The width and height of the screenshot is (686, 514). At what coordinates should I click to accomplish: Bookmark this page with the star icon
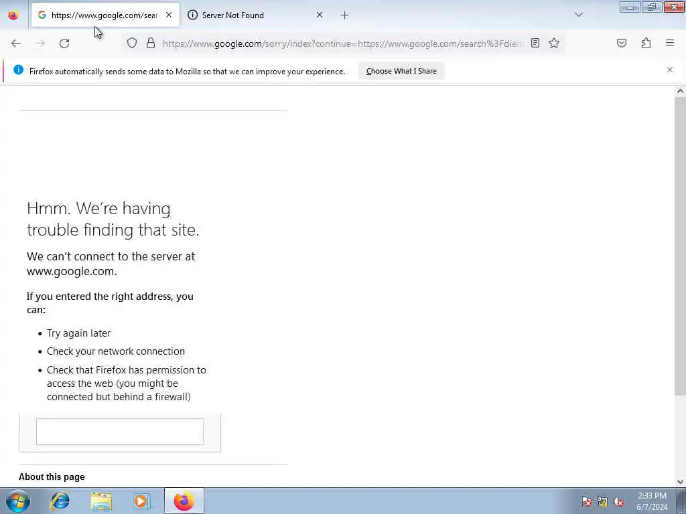(554, 43)
